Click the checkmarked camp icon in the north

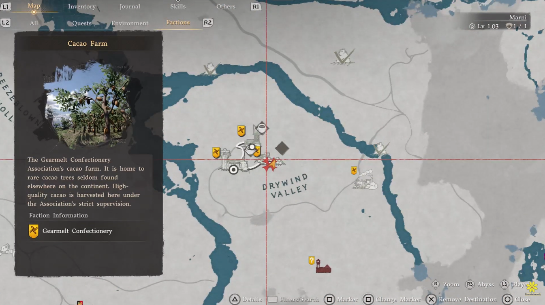point(343,57)
